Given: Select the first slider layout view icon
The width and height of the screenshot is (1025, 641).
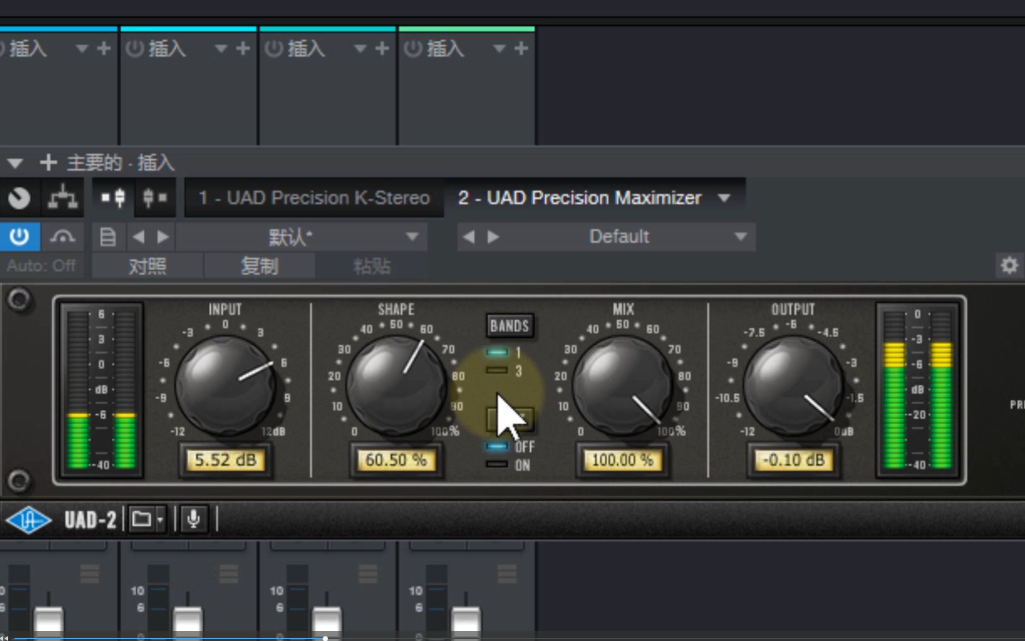Looking at the screenshot, I should 111,198.
